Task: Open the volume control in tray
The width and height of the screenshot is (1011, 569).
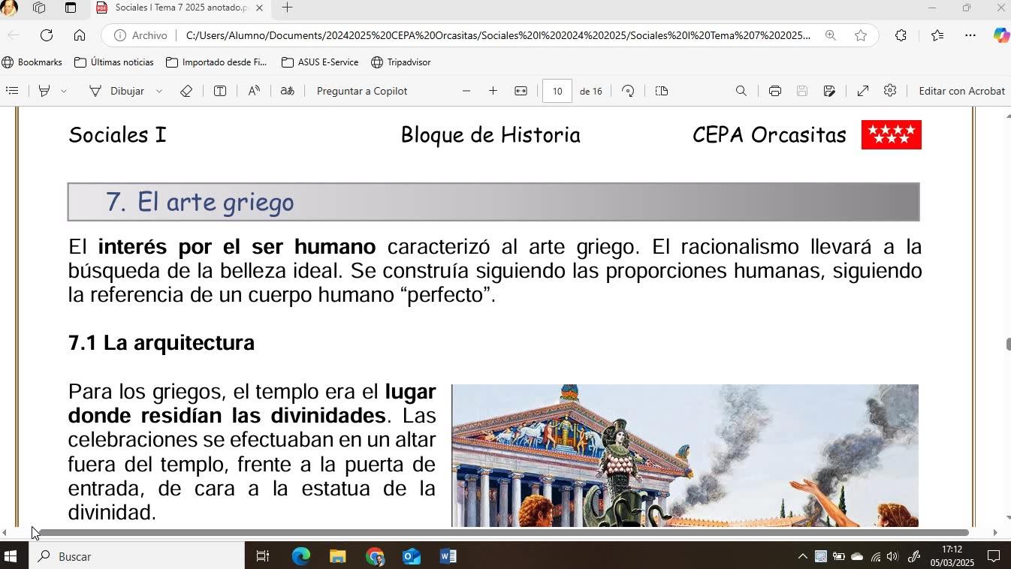Action: [892, 557]
